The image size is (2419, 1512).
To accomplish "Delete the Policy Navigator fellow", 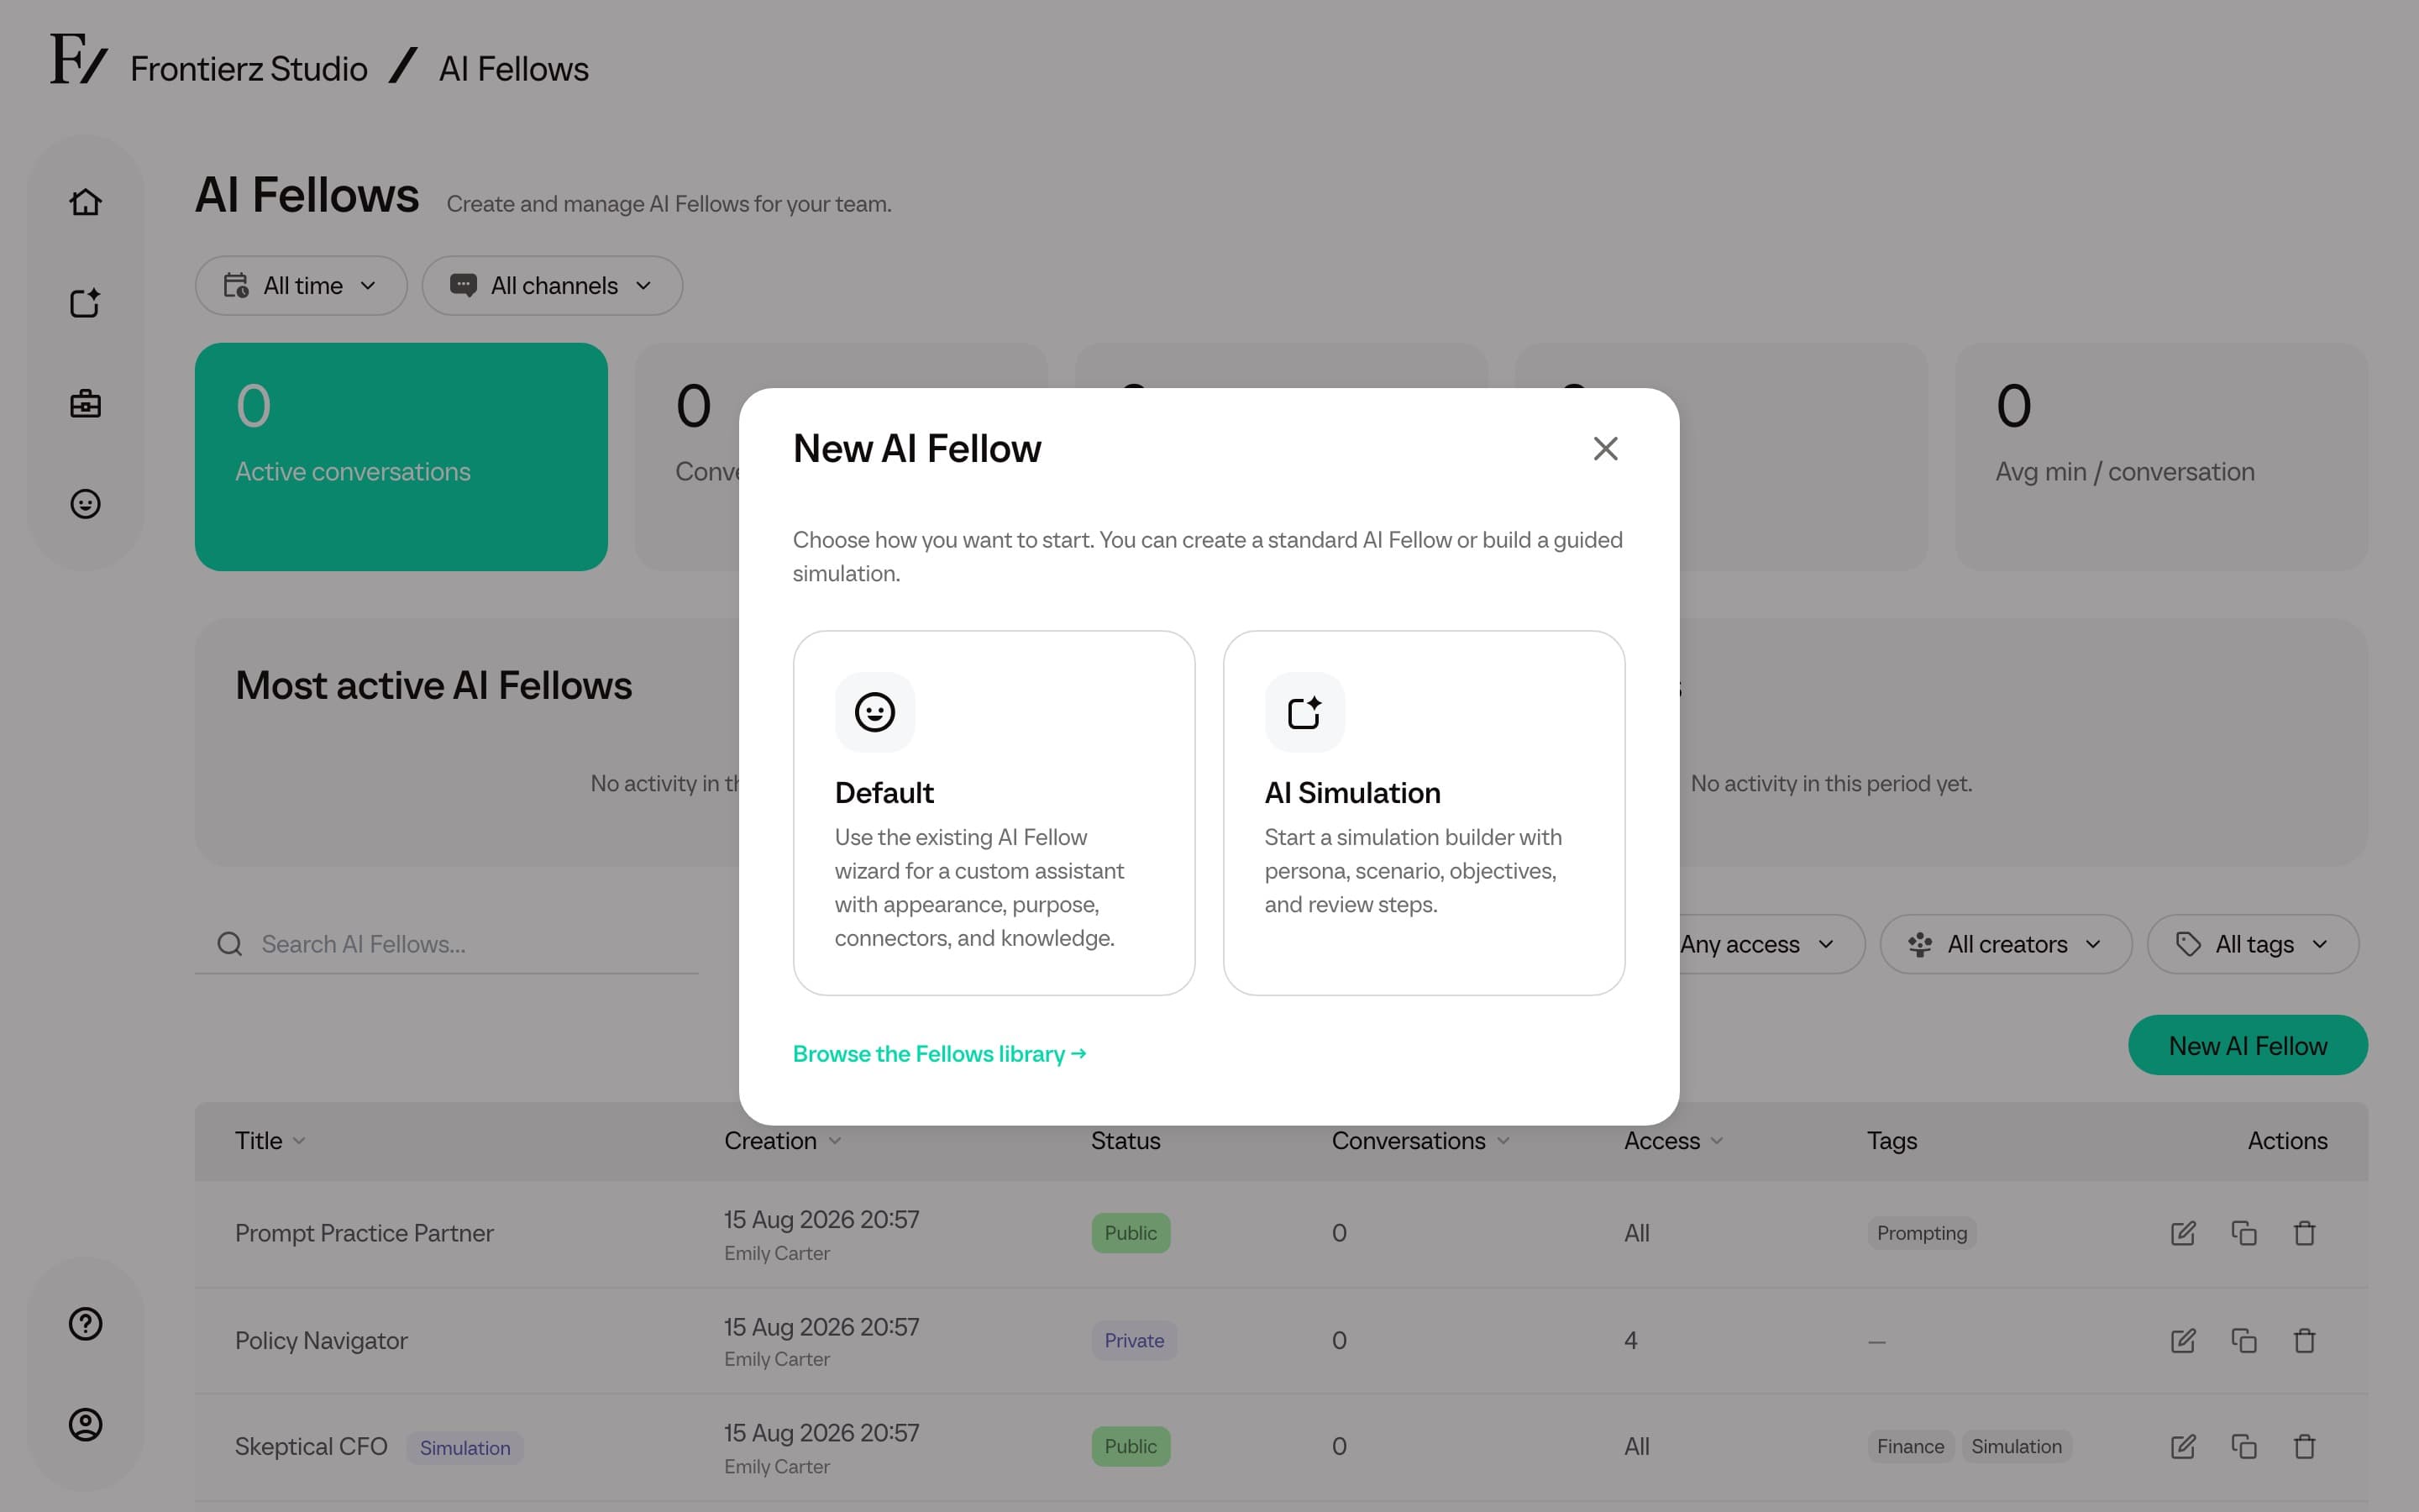I will point(2305,1341).
